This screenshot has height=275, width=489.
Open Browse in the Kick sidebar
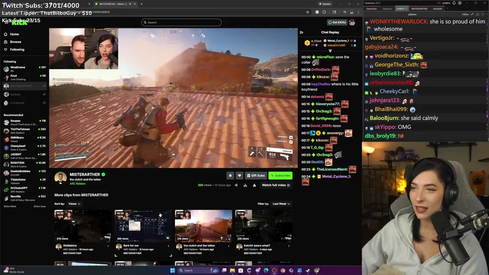[x=12, y=42]
